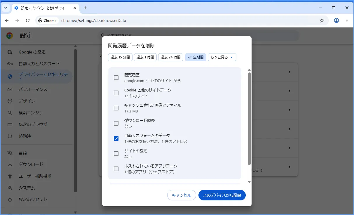The image size is (354, 215).
Task: Click the browser forward arrow icon
Action: coord(17,20)
